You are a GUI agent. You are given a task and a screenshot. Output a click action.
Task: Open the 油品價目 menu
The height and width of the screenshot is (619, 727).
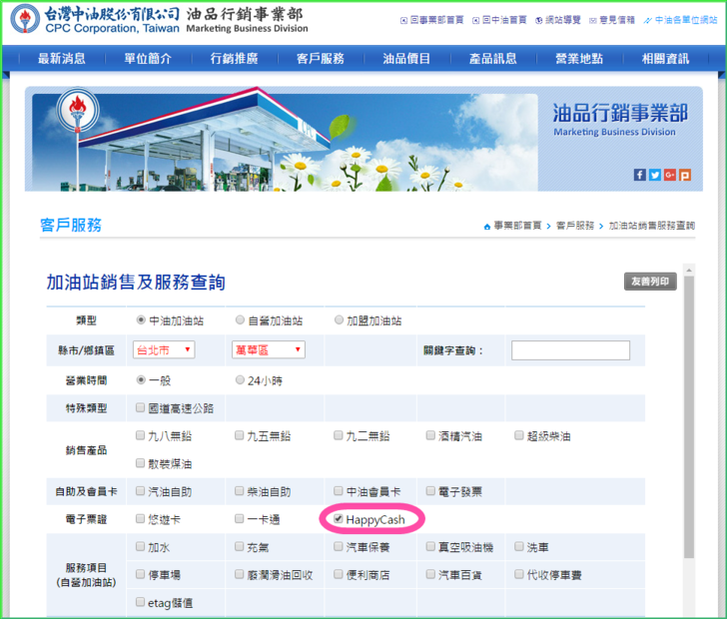point(406,59)
